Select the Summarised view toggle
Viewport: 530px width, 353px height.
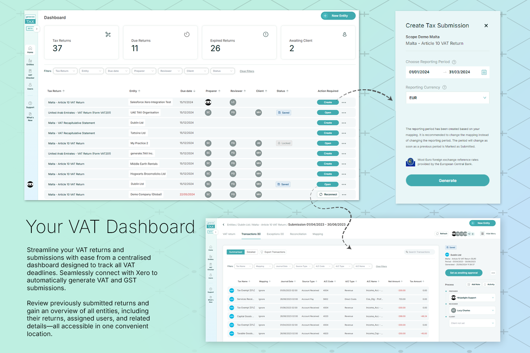pos(236,252)
